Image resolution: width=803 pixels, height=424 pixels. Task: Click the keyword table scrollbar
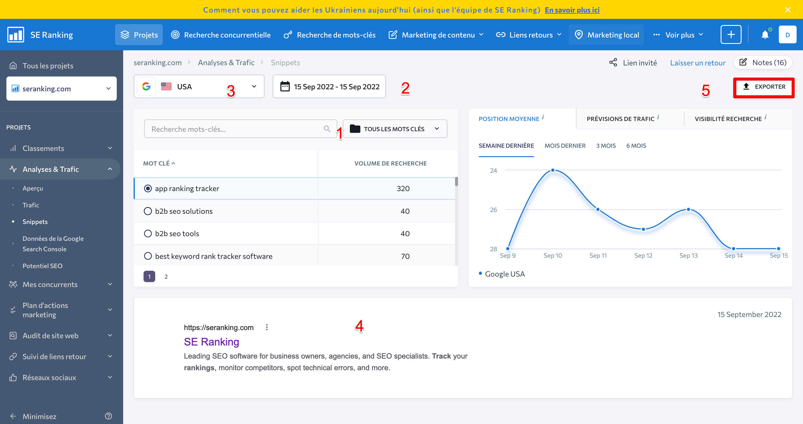pyautogui.click(x=456, y=181)
